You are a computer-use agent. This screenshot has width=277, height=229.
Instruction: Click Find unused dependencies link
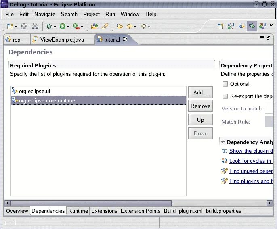click(251, 171)
